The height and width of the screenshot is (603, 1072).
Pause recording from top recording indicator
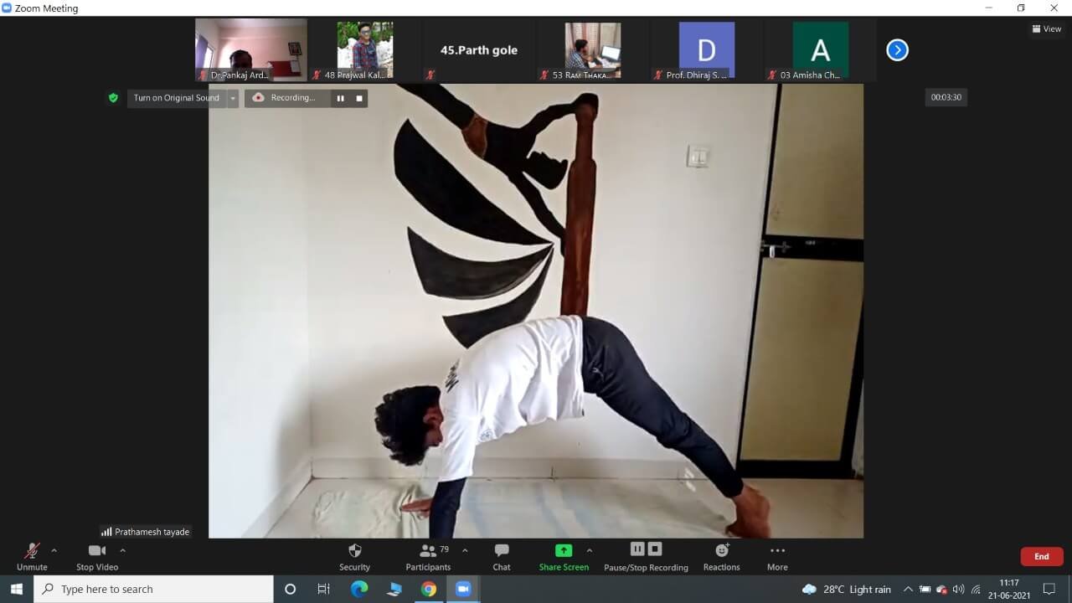340,98
